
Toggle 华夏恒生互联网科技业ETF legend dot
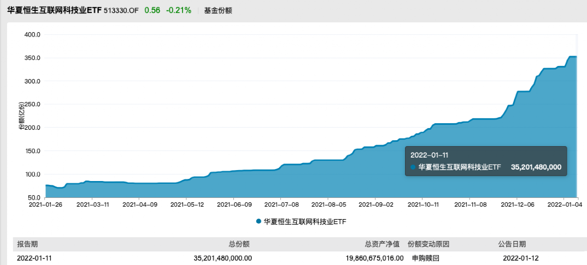coord(259,221)
